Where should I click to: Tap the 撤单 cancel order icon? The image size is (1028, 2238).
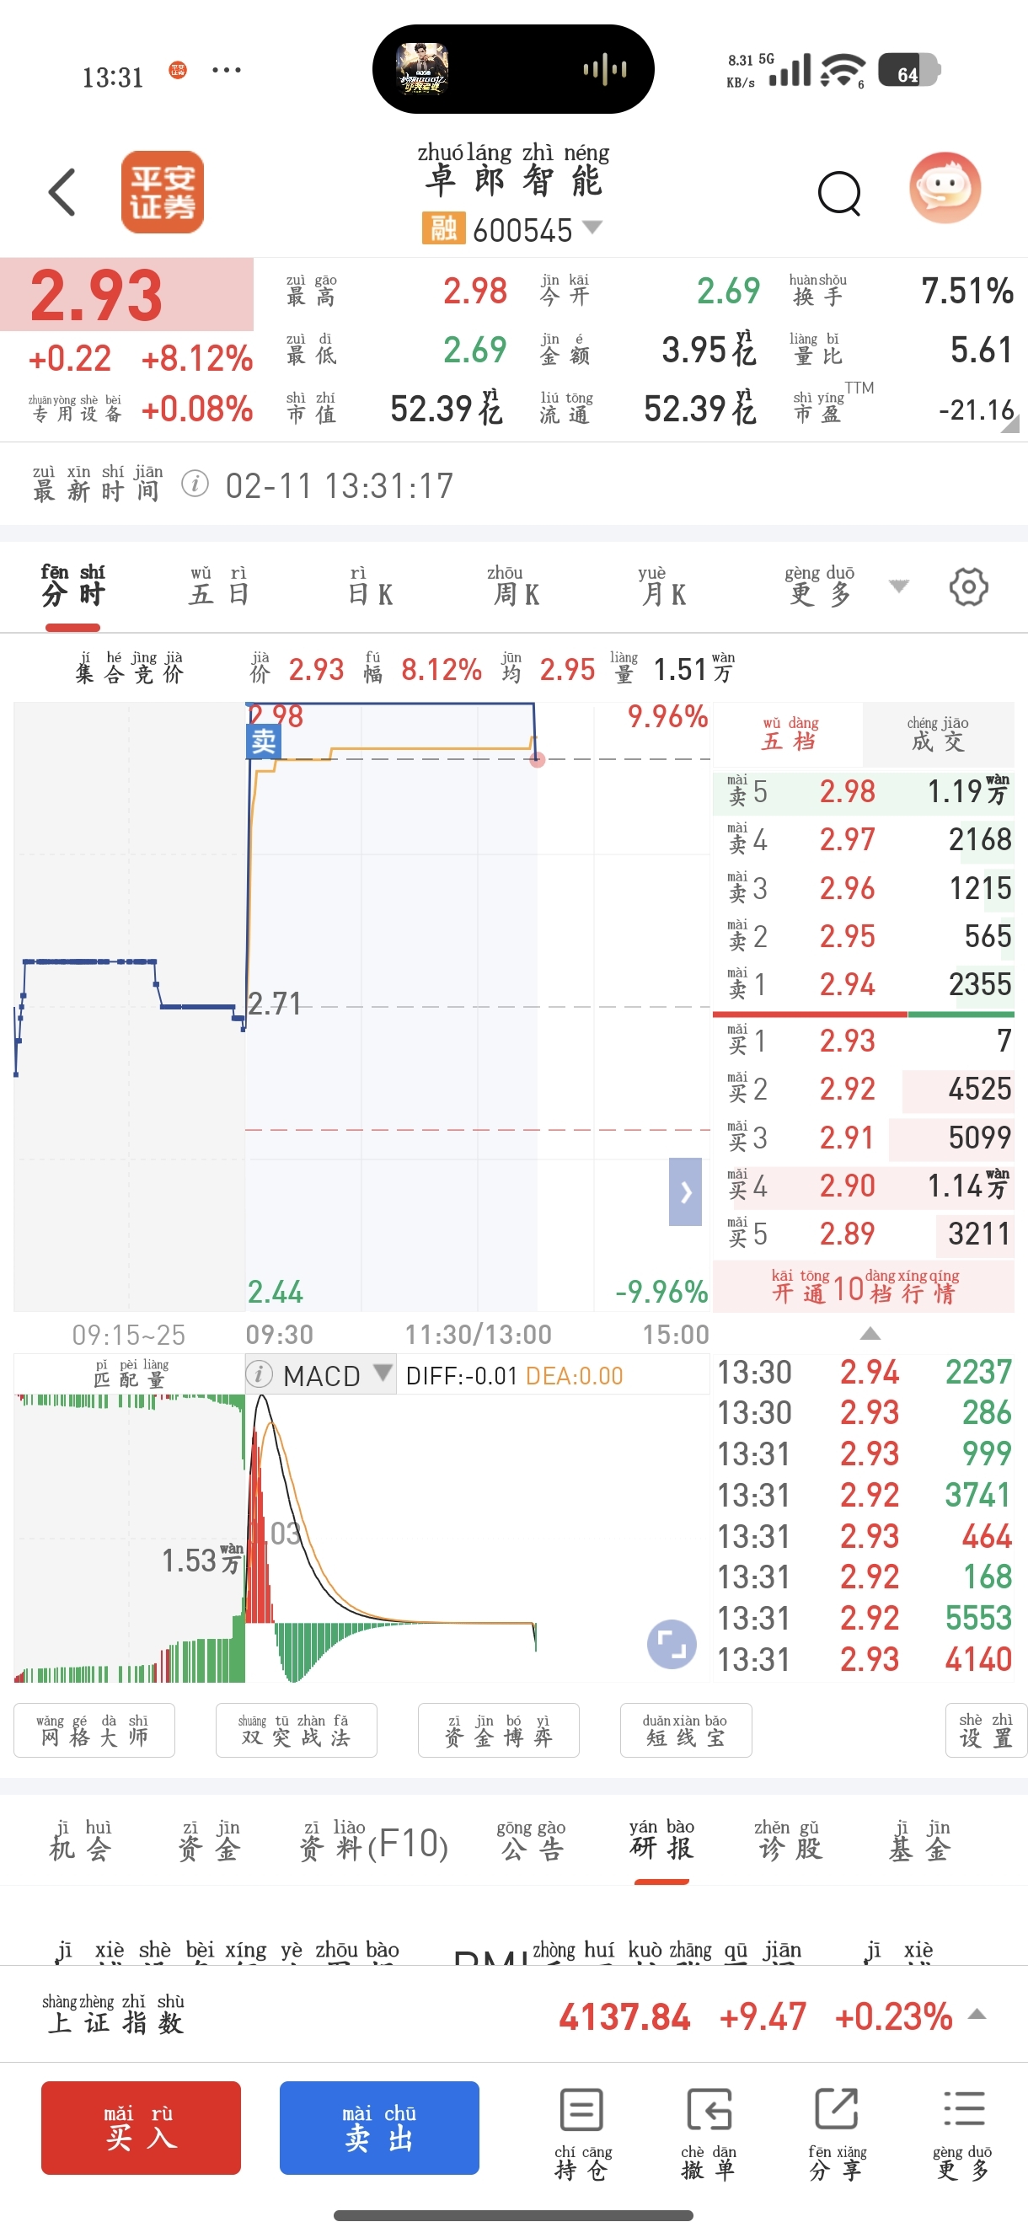point(708,2134)
